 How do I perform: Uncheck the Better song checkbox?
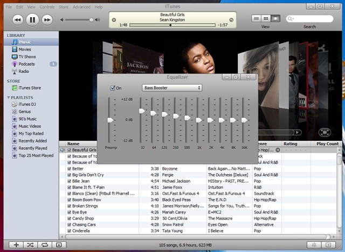click(69, 169)
